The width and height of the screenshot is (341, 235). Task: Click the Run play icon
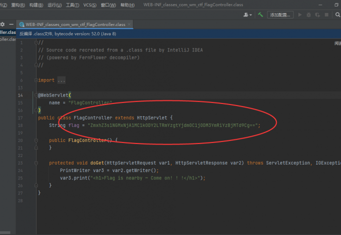coord(300,14)
